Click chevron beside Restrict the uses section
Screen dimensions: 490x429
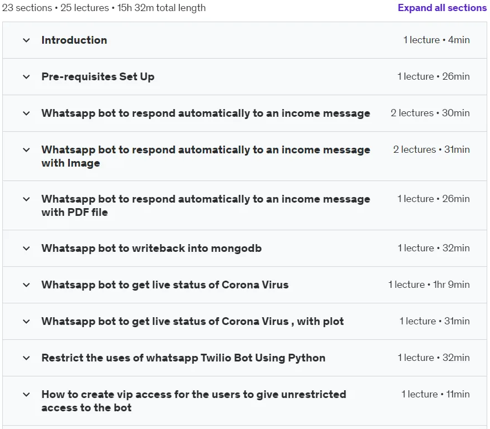point(27,358)
